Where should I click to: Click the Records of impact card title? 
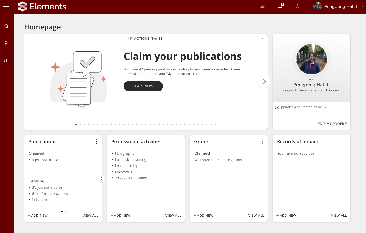tap(298, 142)
